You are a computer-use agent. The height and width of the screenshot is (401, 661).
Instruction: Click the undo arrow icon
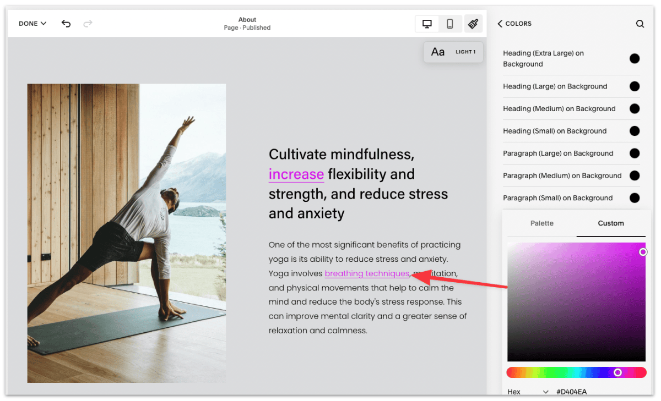66,24
